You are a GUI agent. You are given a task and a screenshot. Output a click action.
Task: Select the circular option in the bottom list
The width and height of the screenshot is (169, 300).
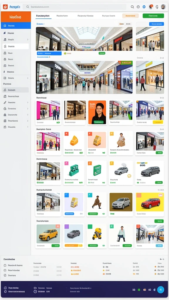(x=5, y=275)
